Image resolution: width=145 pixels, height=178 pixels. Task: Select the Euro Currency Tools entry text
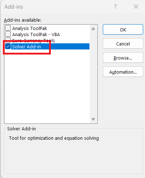coord(34,40)
